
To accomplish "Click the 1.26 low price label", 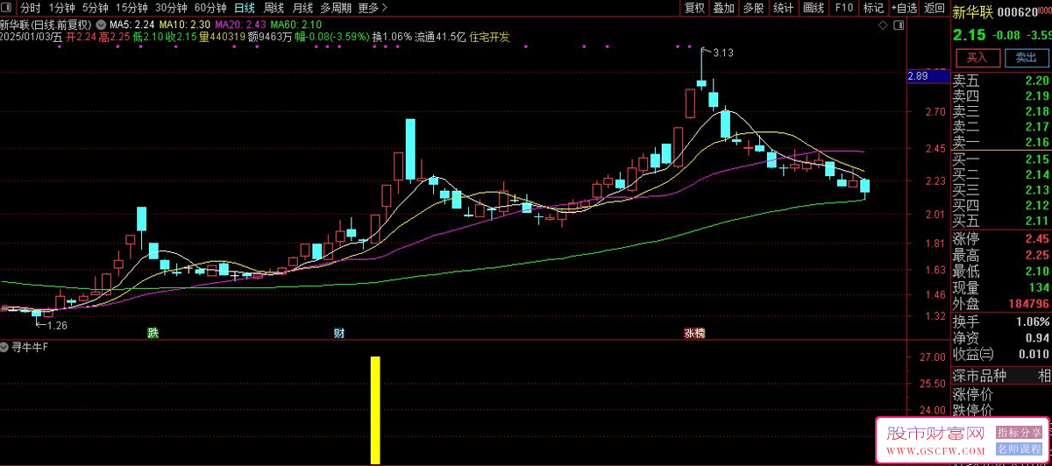I will (x=57, y=325).
